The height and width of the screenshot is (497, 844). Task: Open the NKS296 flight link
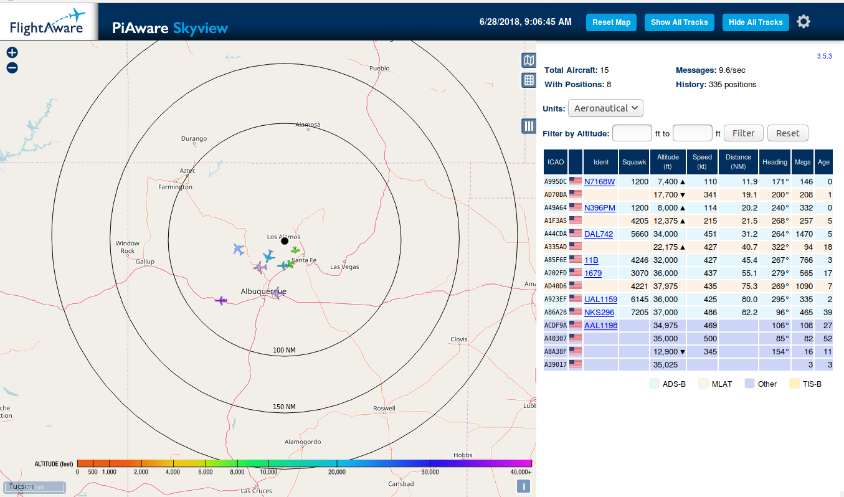pyautogui.click(x=599, y=312)
